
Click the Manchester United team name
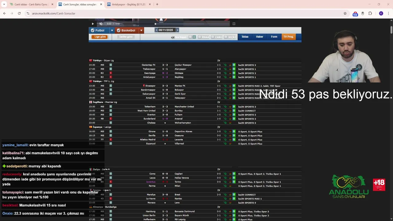point(184,107)
